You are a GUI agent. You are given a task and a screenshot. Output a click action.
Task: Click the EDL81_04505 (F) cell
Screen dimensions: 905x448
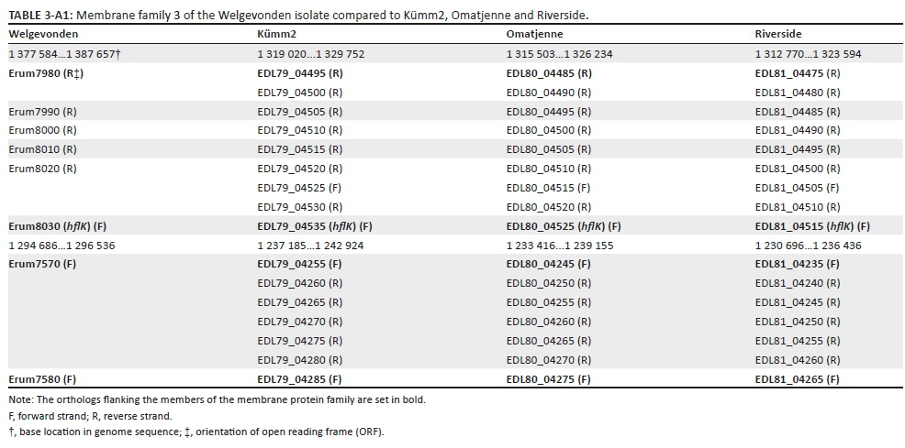pyautogui.click(x=797, y=188)
